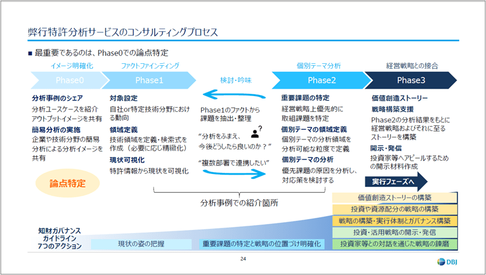Click the heading 対象設定

(x=124, y=98)
